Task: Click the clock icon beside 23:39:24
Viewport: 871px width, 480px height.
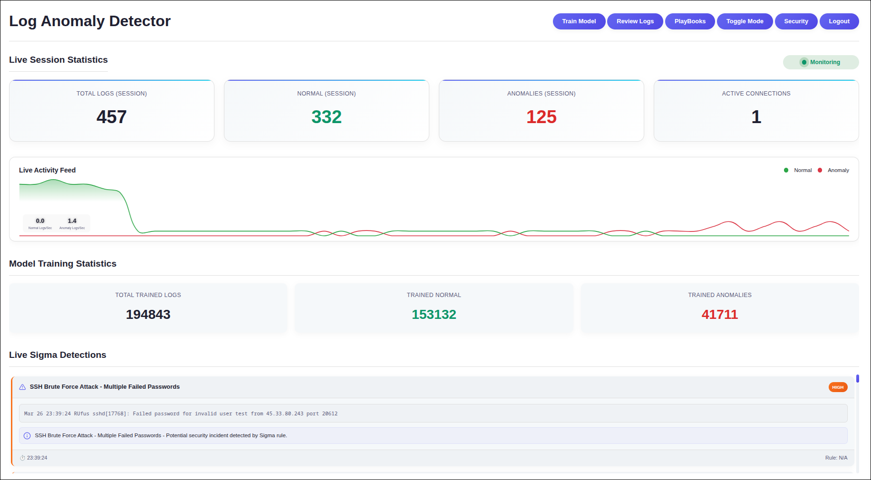Action: coord(22,458)
